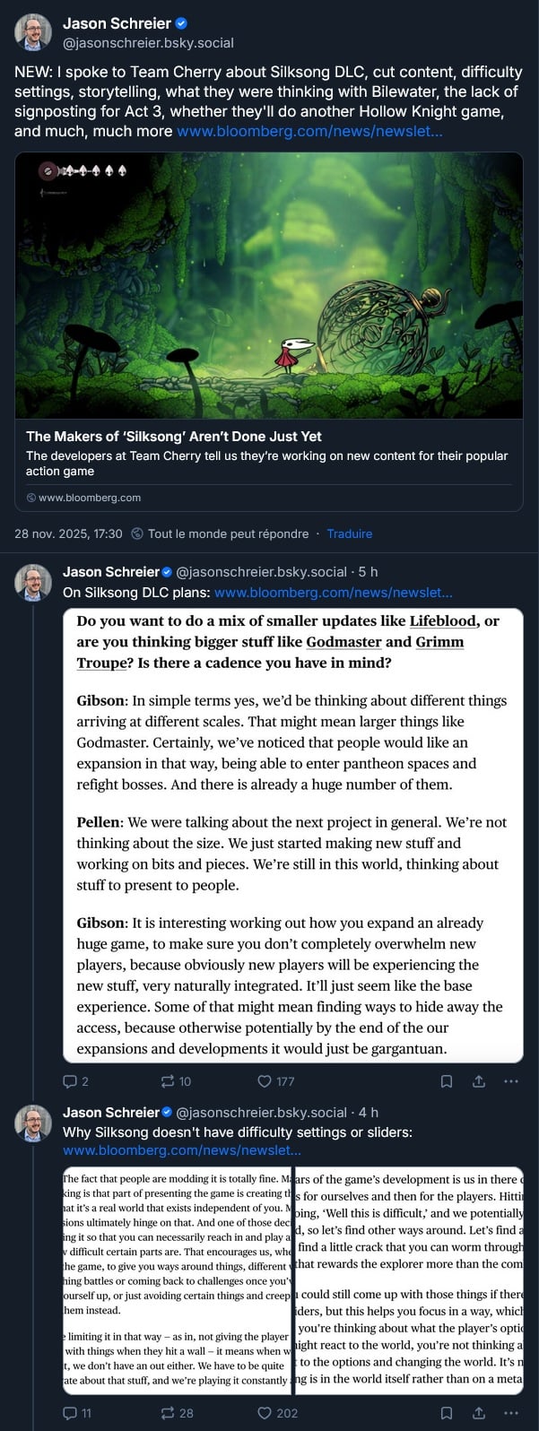The width and height of the screenshot is (539, 1431).
Task: Share the Silksong DLC plans post
Action: tap(479, 1081)
